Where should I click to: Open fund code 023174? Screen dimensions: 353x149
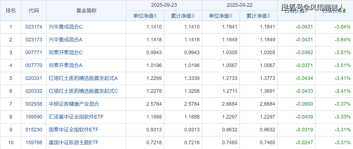pyautogui.click(x=34, y=27)
